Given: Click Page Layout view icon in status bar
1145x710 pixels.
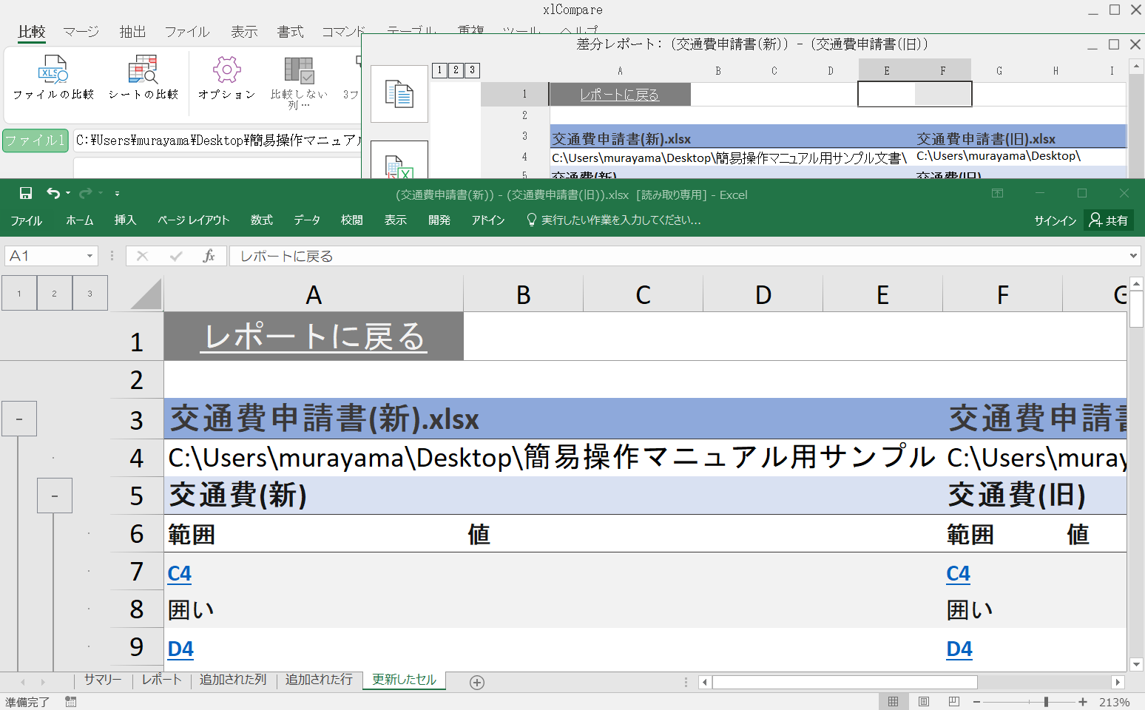Looking at the screenshot, I should pyautogui.click(x=924, y=701).
